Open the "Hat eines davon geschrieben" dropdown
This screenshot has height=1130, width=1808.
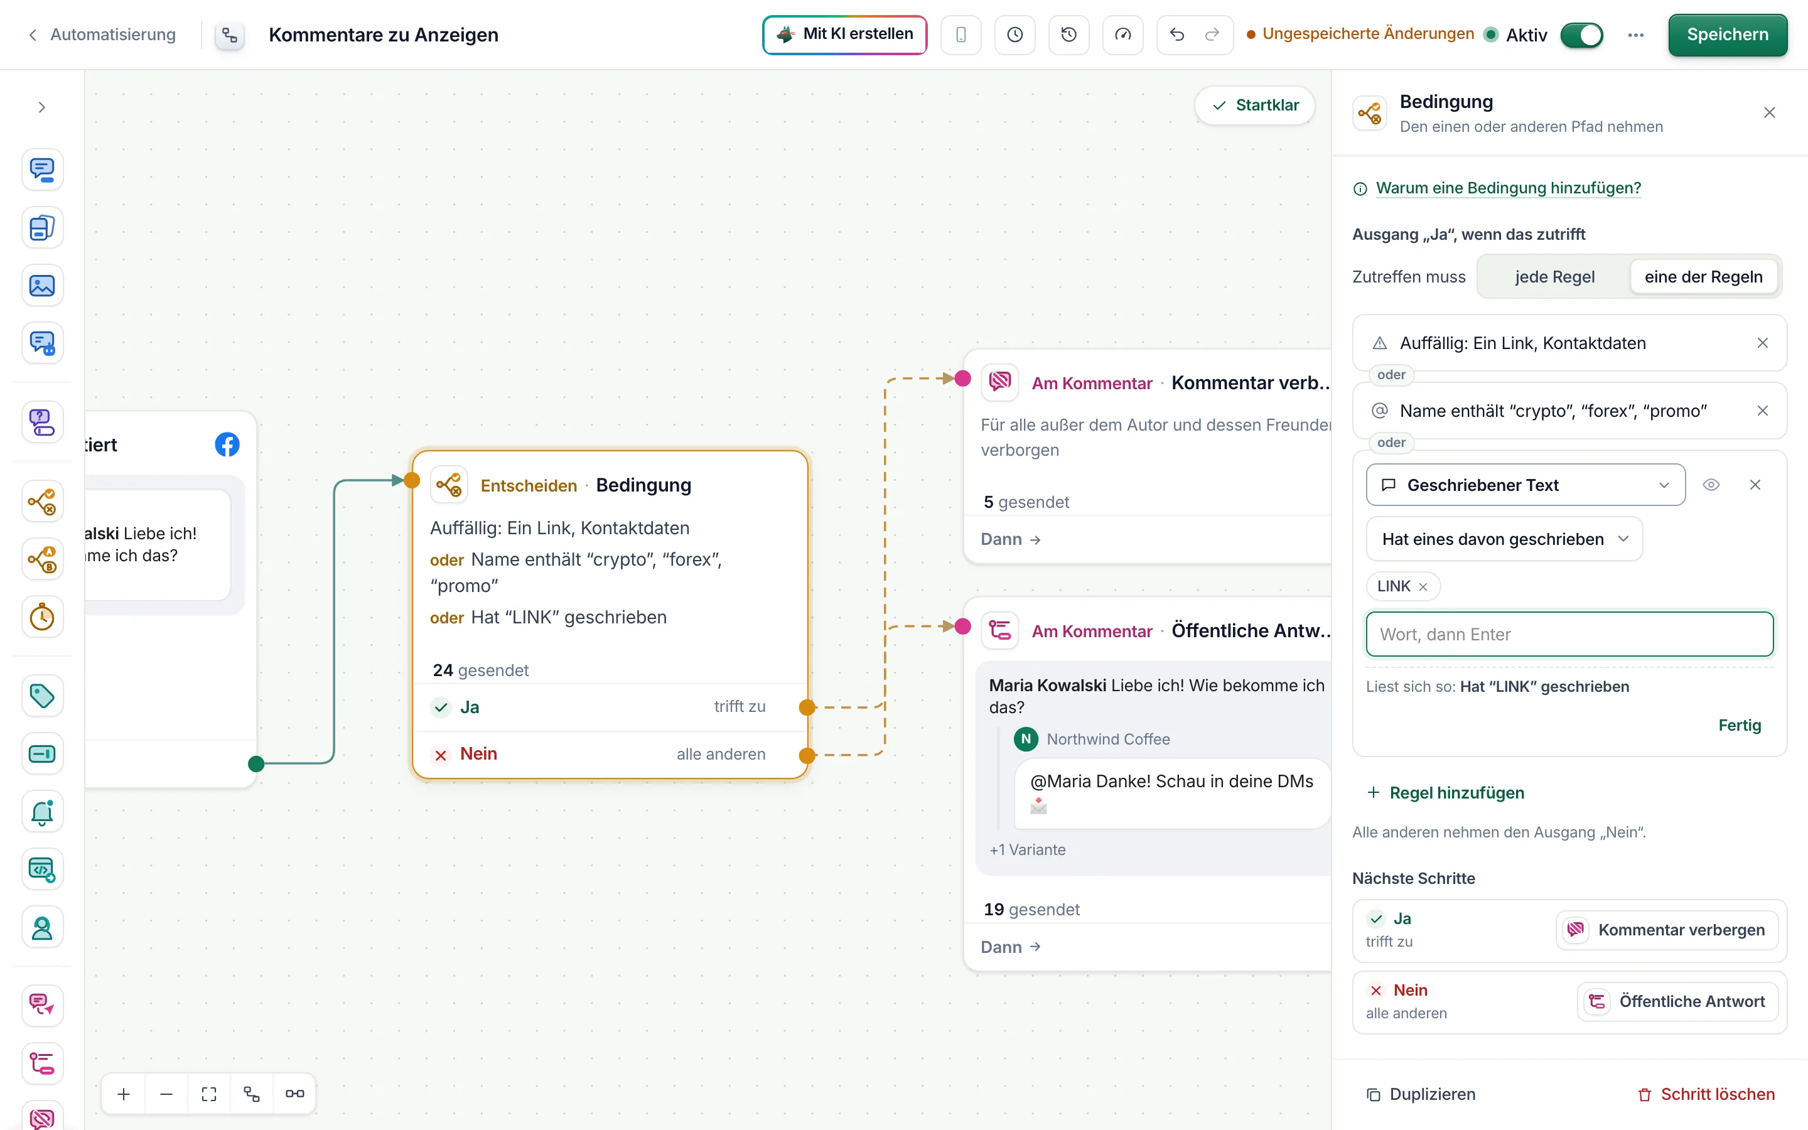pyautogui.click(x=1504, y=539)
